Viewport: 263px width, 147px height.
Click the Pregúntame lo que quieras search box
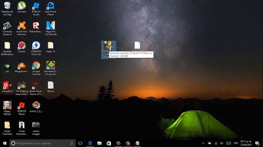pos(42,143)
